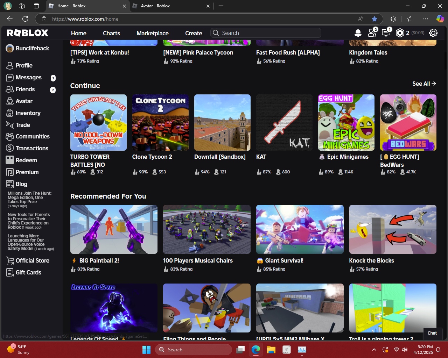The height and width of the screenshot is (358, 448).
Task: Open the Epic Minigames thumbnail
Action: (x=346, y=122)
